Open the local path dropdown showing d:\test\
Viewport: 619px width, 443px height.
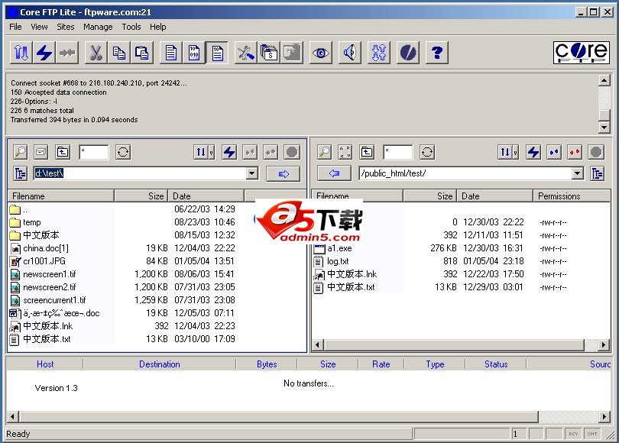tap(252, 173)
